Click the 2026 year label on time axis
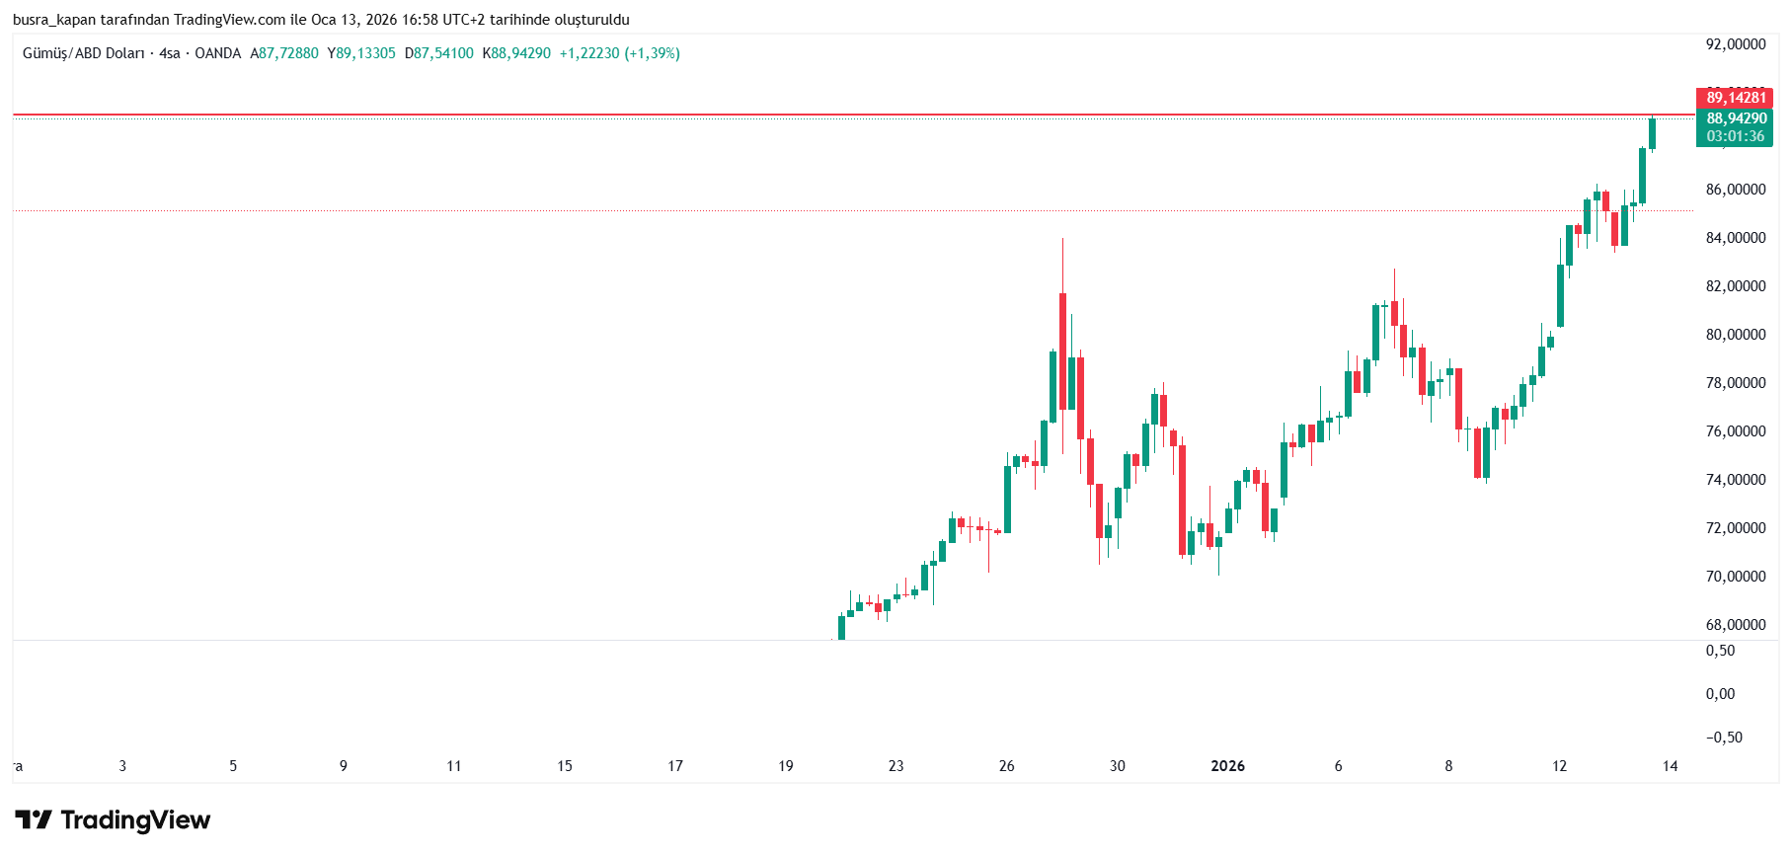This screenshot has height=857, width=1792. coord(1227,766)
